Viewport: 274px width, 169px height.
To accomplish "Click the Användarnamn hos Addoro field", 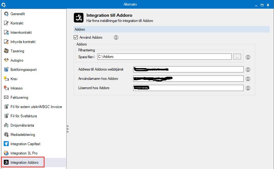I will [188, 79].
